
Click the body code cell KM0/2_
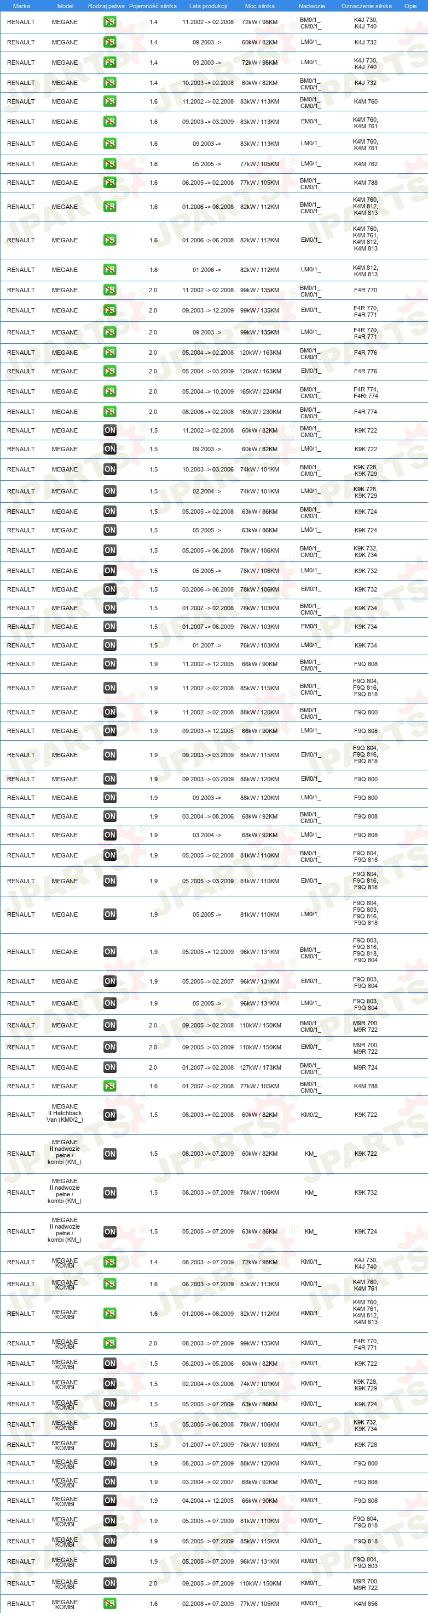point(311,1115)
